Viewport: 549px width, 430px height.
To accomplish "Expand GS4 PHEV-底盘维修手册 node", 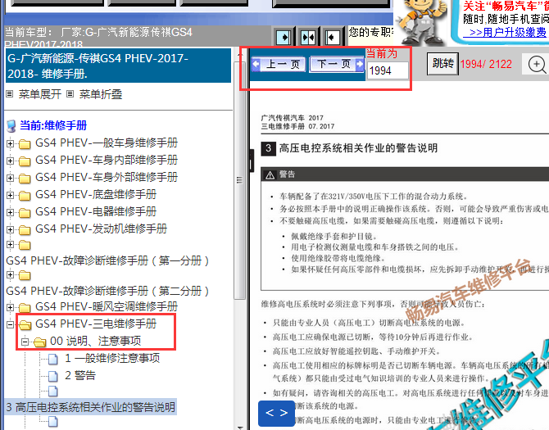I will click(x=10, y=195).
